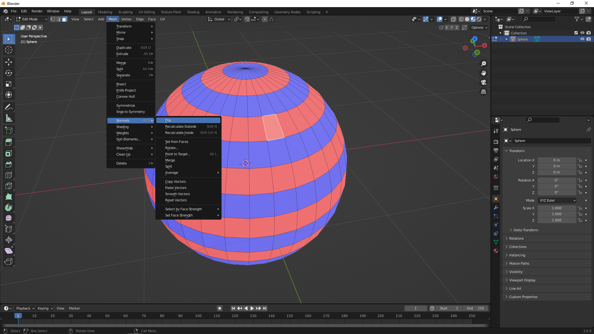Play animation forward button
This screenshot has width=594, height=334.
tap(252, 308)
